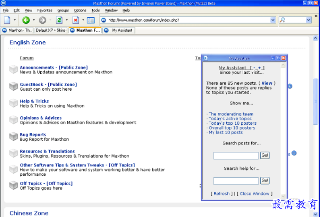Screen dimensions: 321x217
Task: Open the View menu
Action: click(29, 10)
